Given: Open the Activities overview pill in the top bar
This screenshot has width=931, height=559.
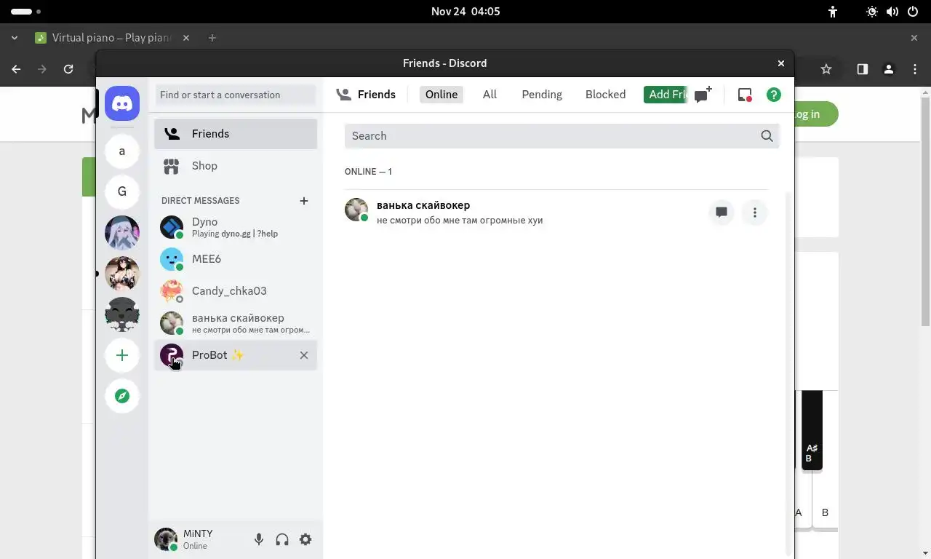Looking at the screenshot, I should pyautogui.click(x=26, y=12).
